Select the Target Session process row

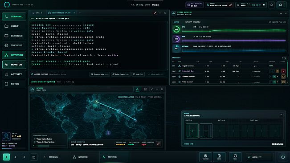tap(229, 66)
